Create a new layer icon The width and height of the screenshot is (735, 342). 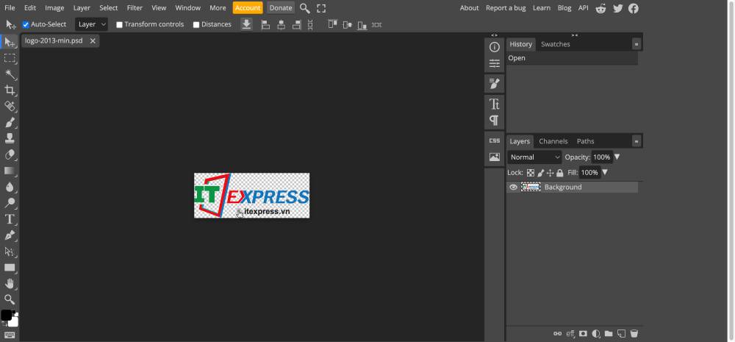(x=621, y=334)
